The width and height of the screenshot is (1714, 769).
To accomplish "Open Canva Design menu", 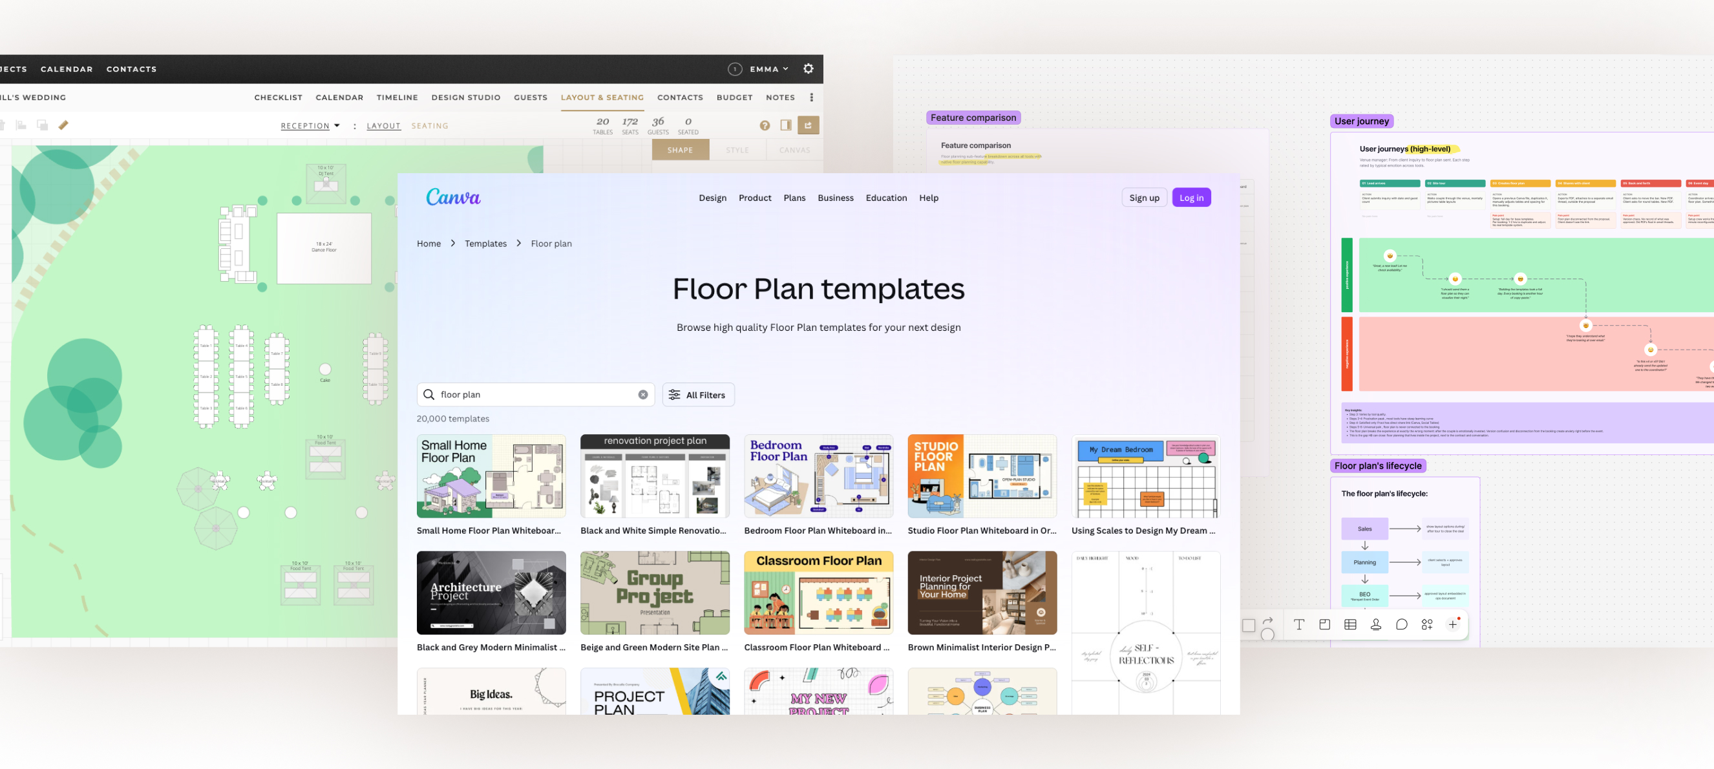I will coord(713,198).
